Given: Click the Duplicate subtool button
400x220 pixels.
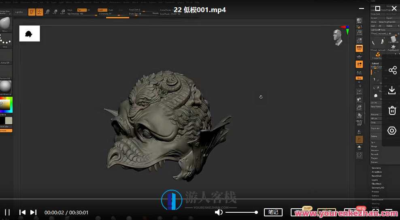Looking at the screenshot, I should 375,128.
